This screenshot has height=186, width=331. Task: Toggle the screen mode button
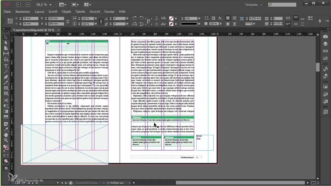click(x=6, y=168)
